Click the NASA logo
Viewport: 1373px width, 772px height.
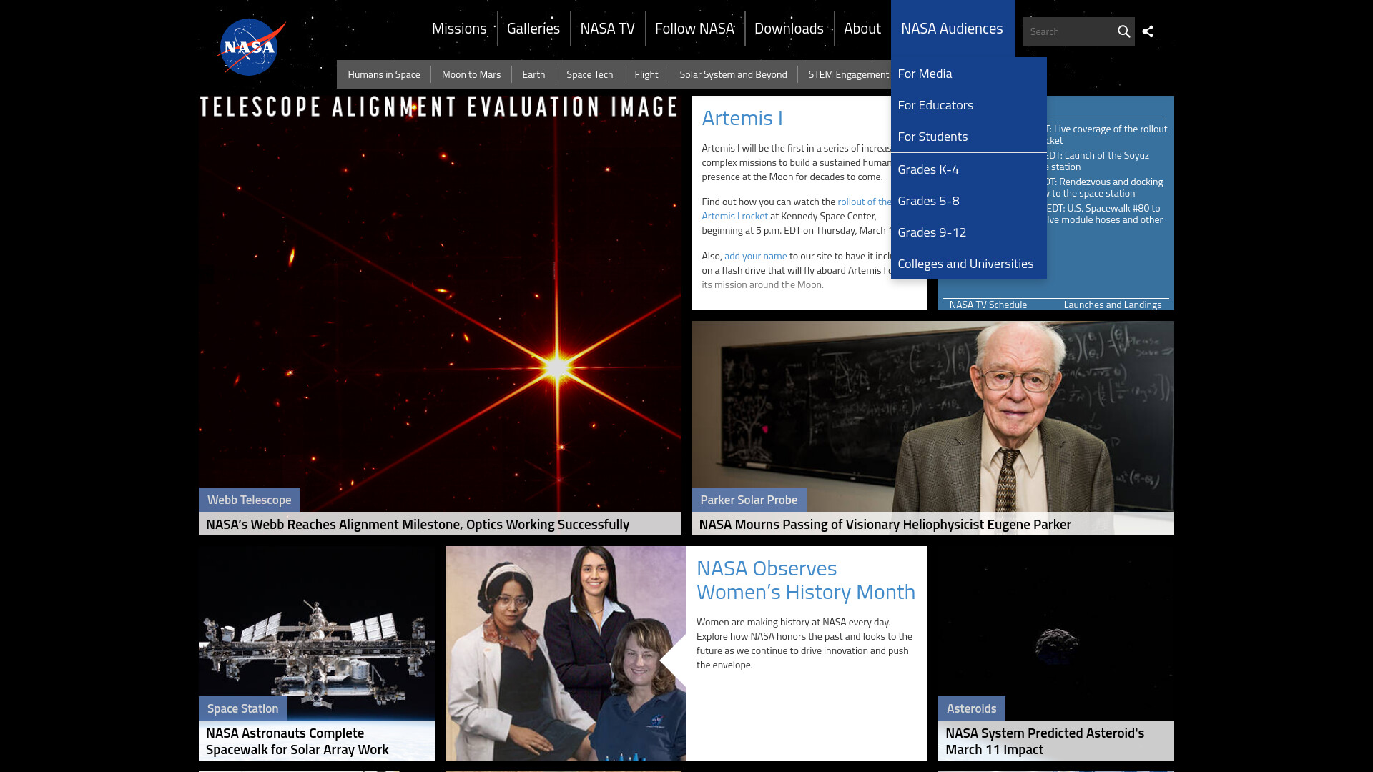point(250,47)
